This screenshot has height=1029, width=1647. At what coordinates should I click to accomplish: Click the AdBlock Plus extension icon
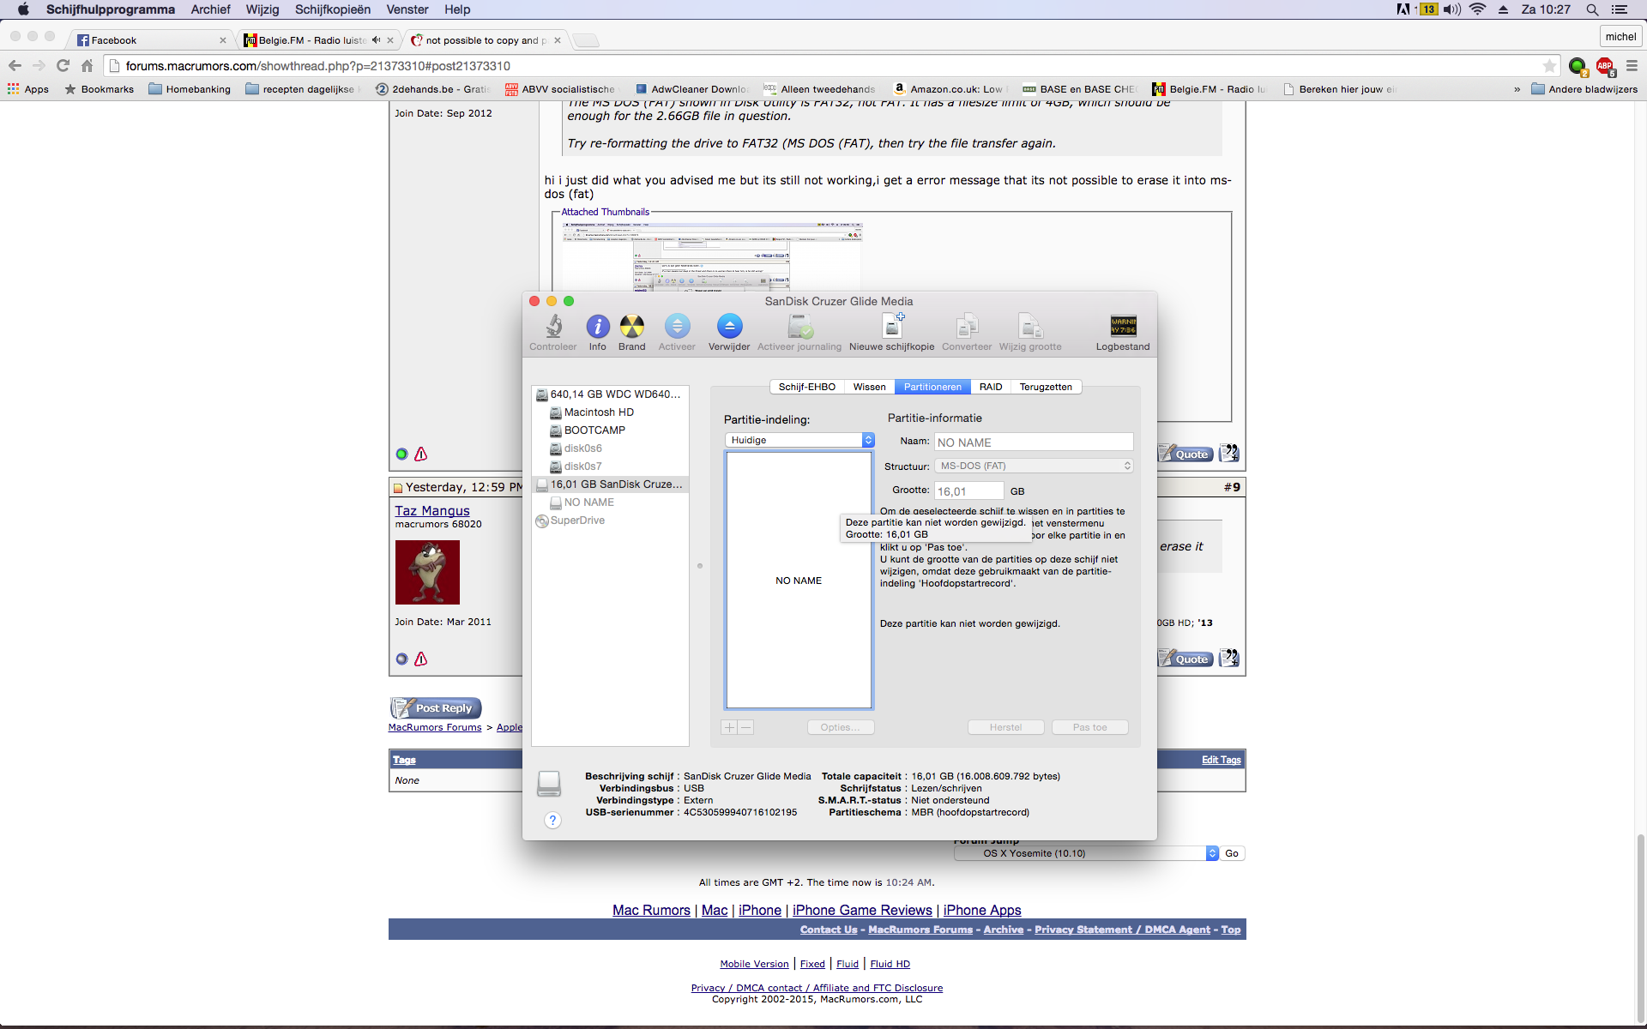(x=1605, y=66)
